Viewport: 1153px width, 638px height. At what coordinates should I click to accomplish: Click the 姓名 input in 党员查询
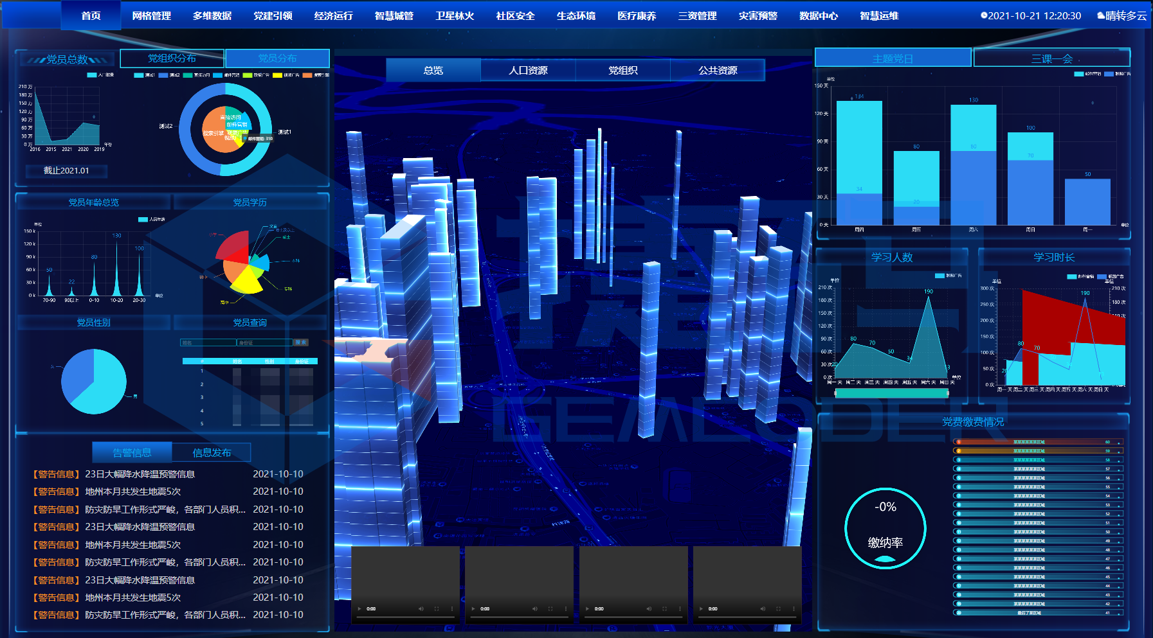click(208, 342)
